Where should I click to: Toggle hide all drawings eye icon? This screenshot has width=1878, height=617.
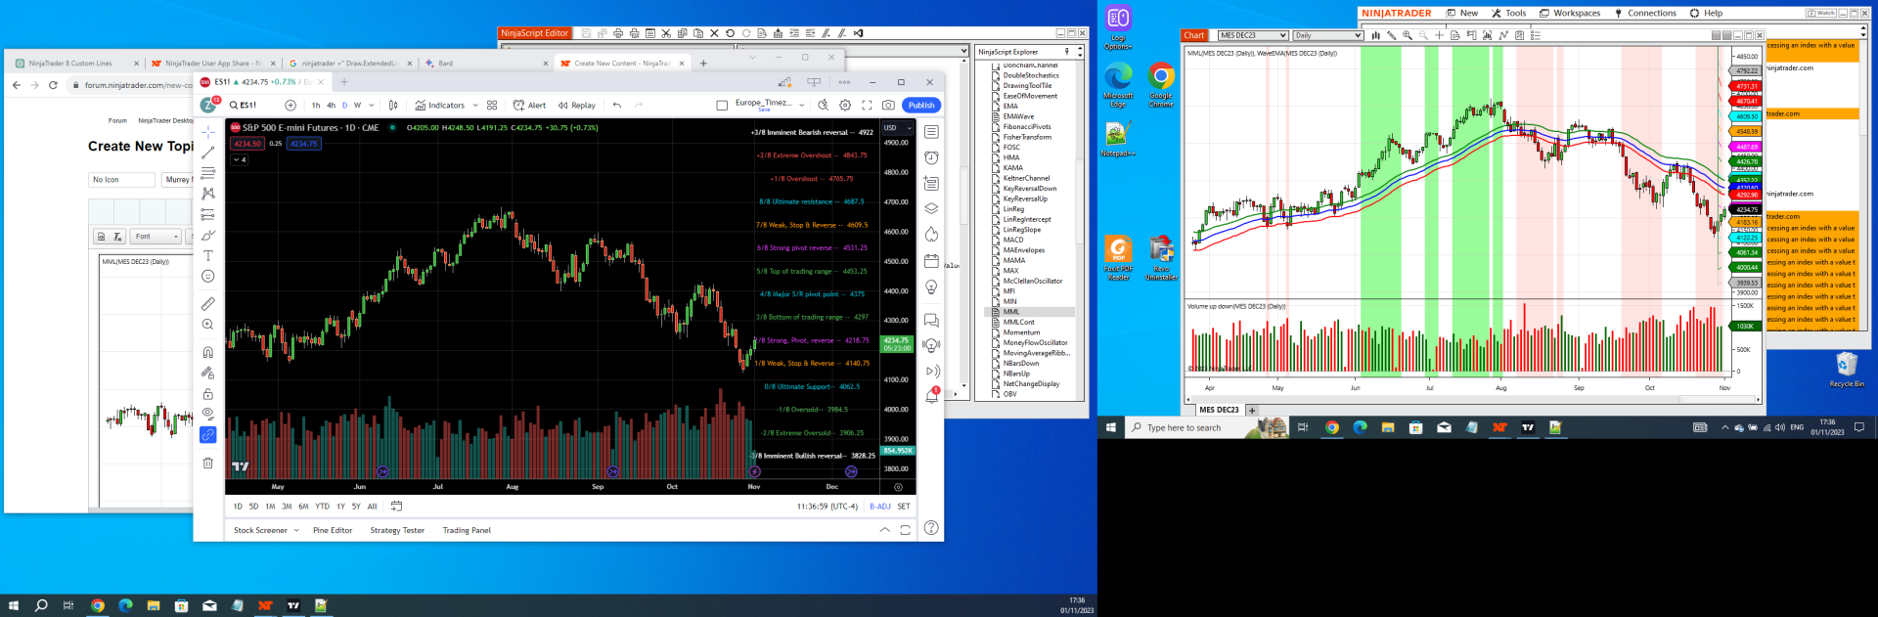[208, 414]
